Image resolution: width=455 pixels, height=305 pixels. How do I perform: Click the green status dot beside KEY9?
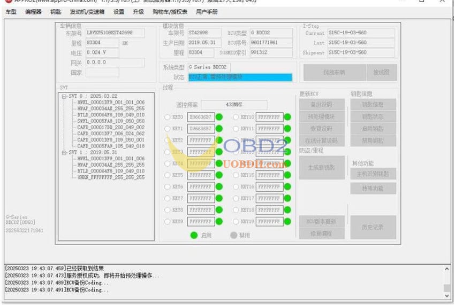click(219, 222)
